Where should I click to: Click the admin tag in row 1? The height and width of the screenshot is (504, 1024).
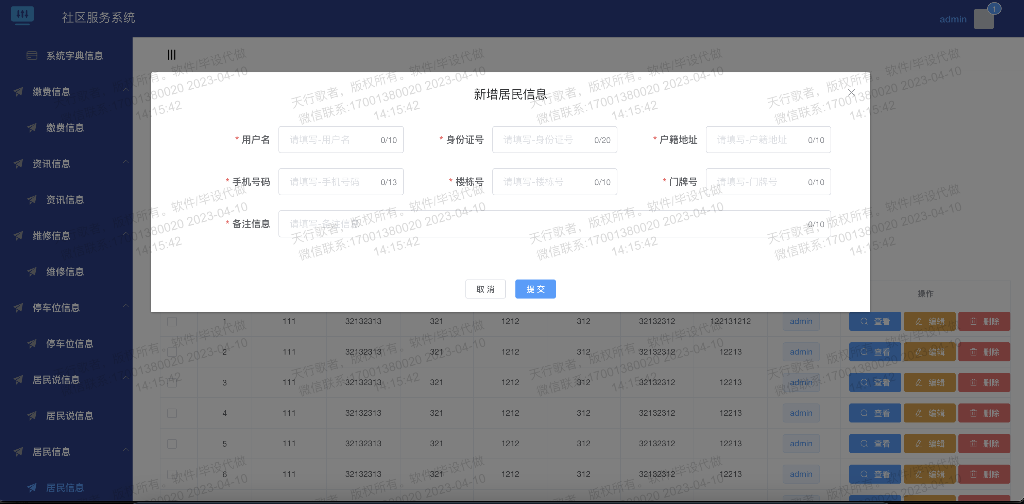click(801, 321)
